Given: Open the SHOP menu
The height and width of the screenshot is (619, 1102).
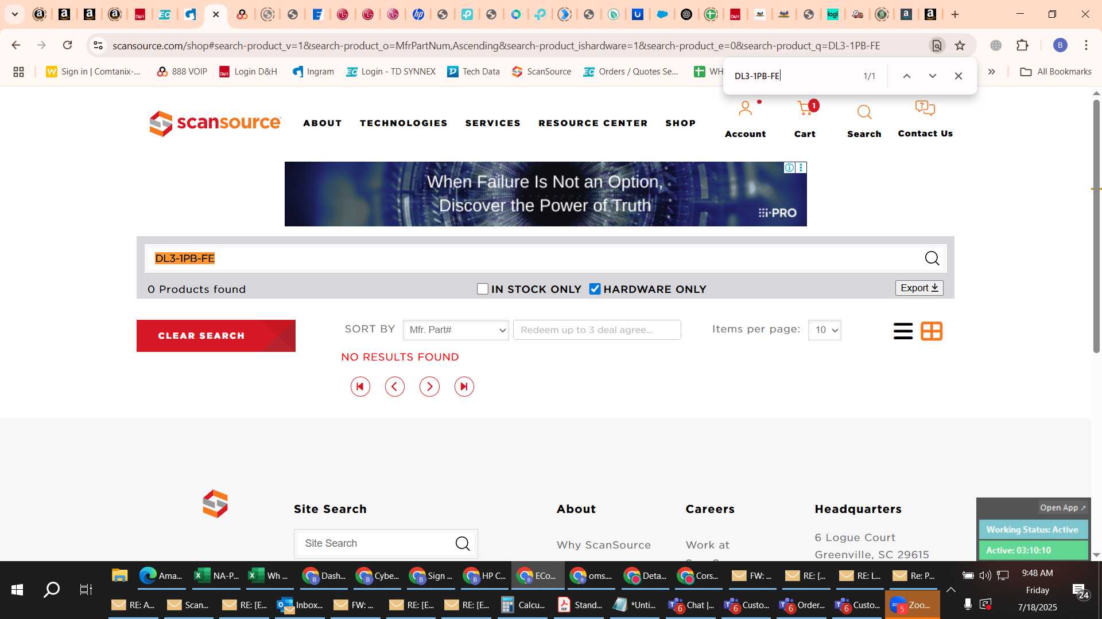Looking at the screenshot, I should [x=681, y=123].
